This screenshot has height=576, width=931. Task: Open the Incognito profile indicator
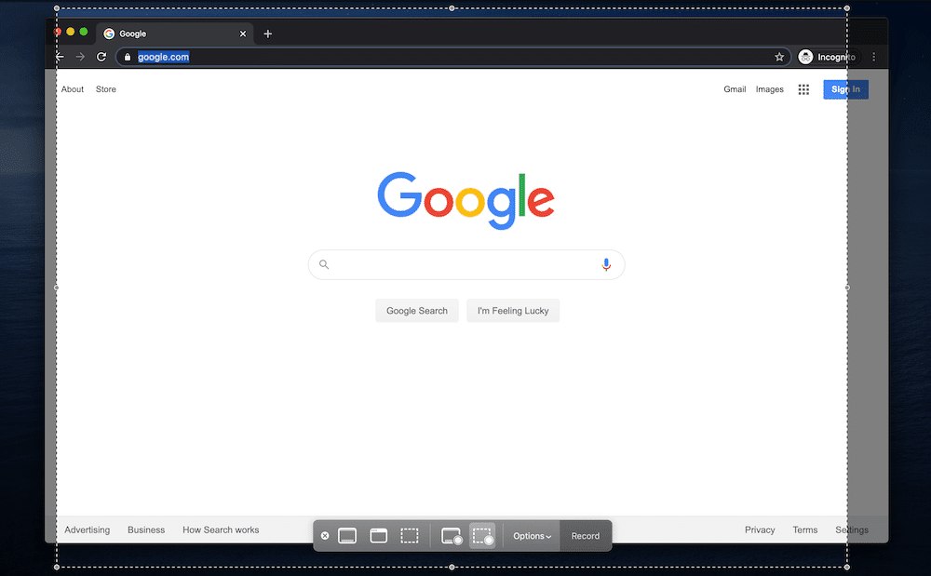point(828,57)
